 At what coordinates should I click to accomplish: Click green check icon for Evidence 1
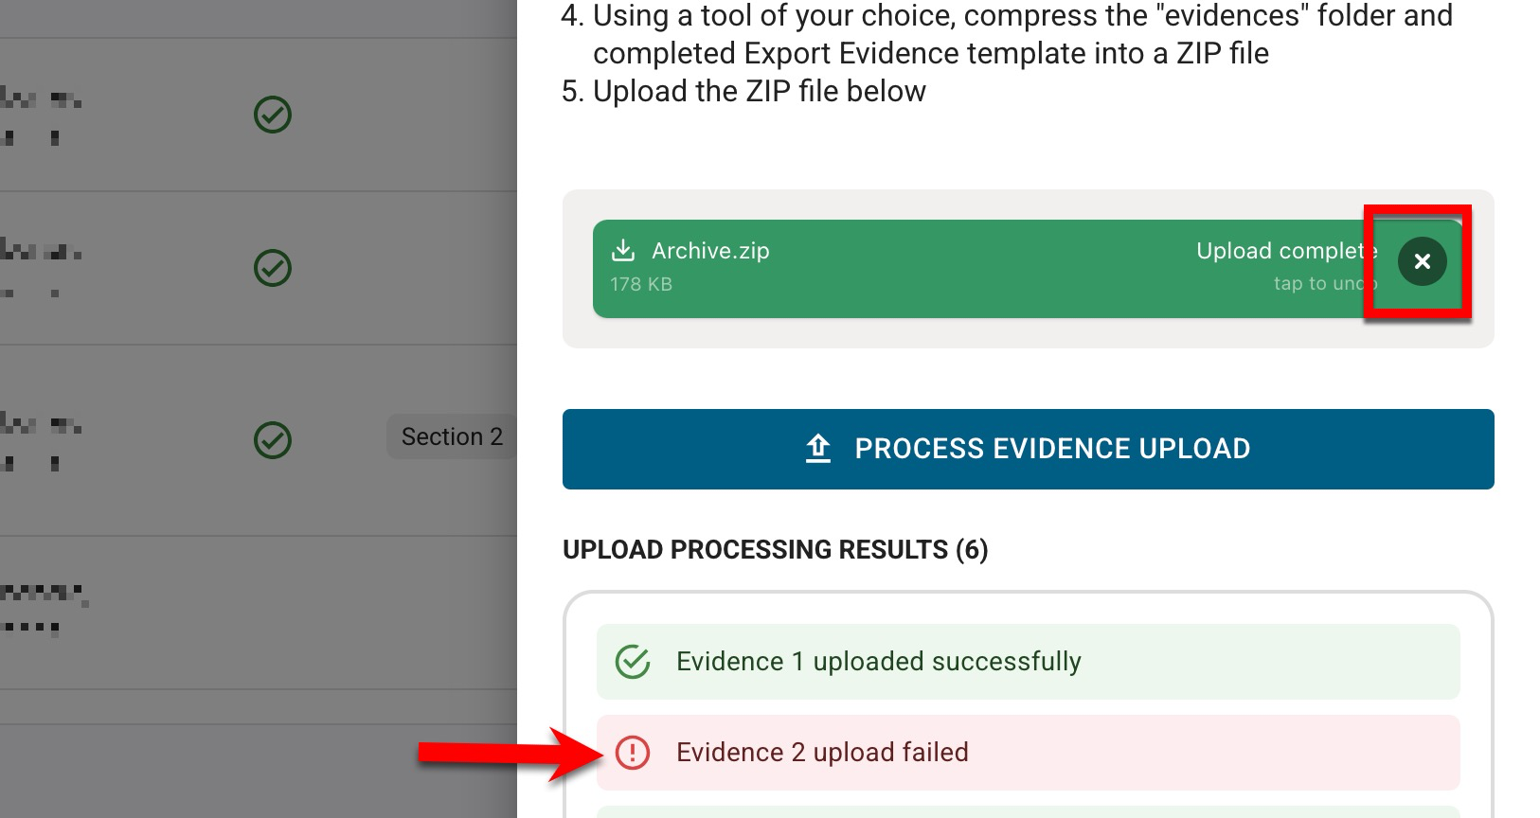tap(633, 662)
